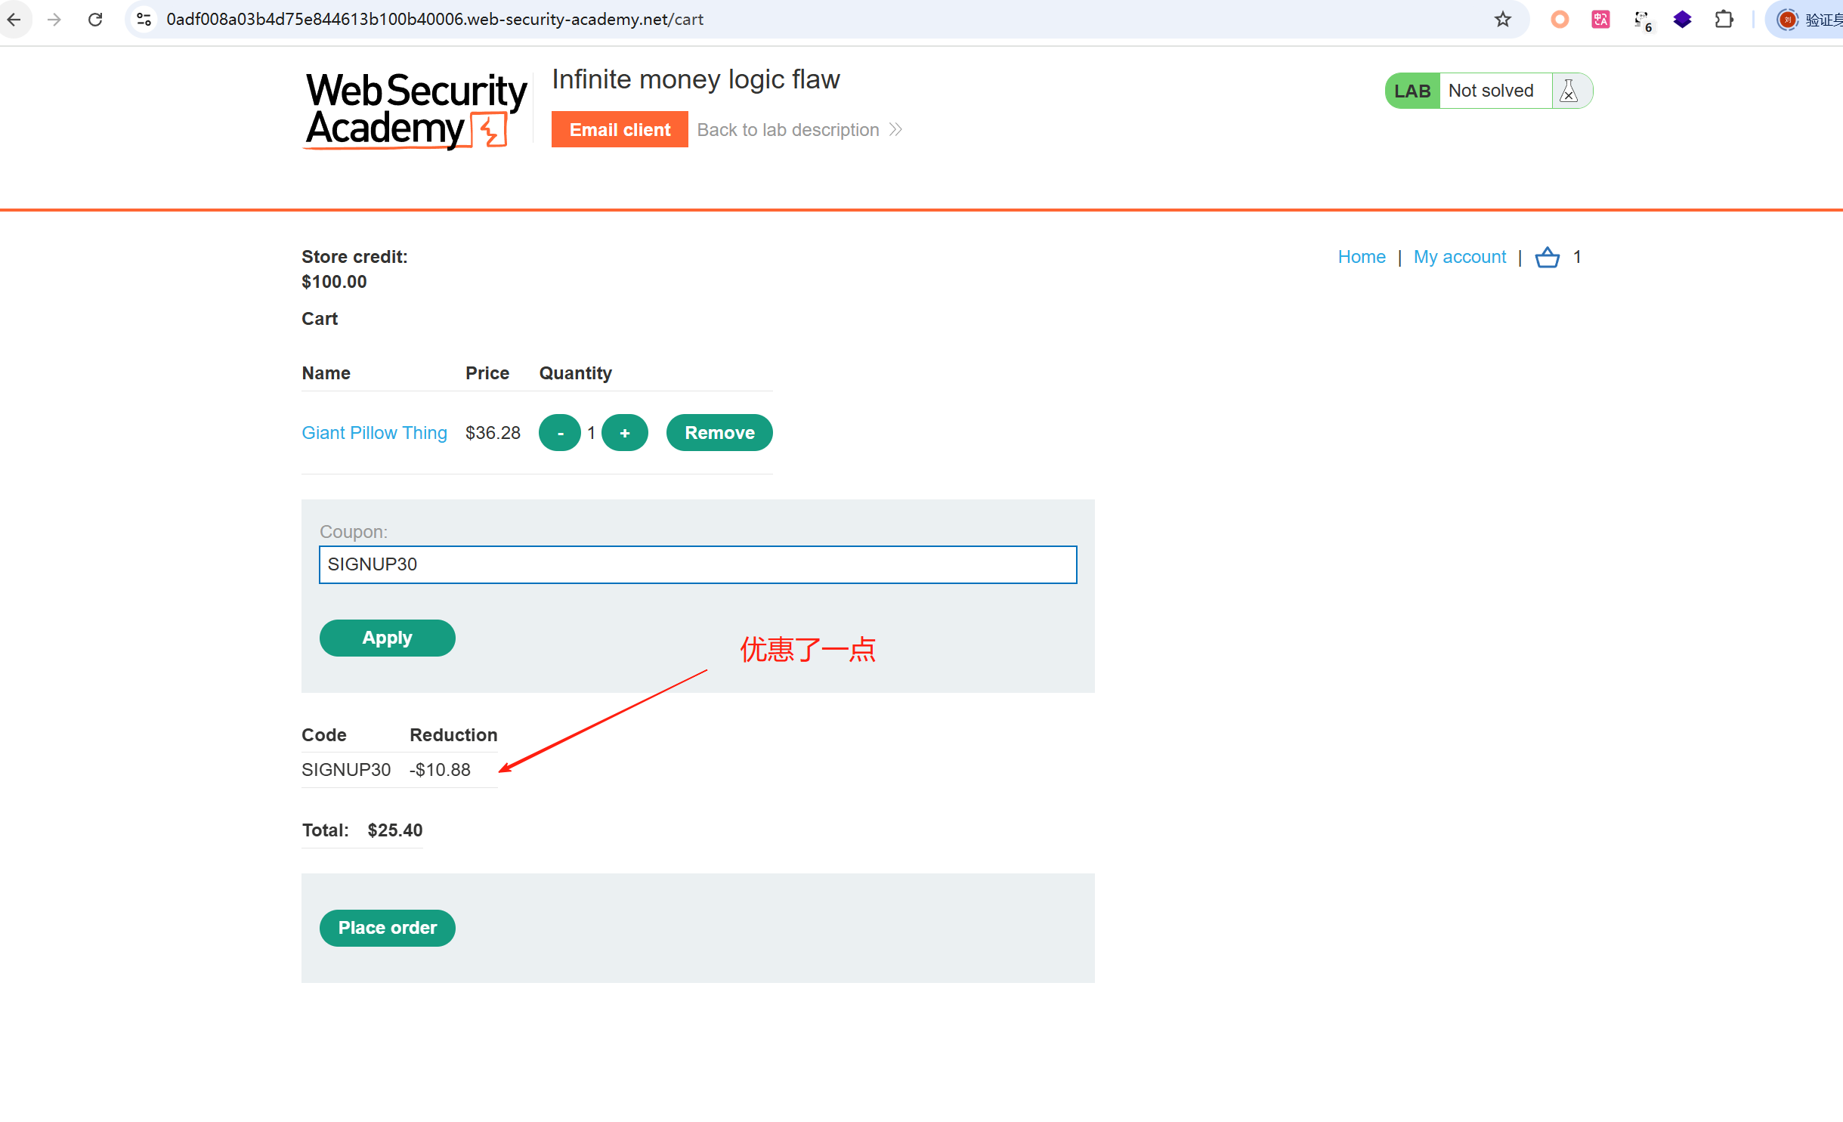Click the shopping basket cart icon
Screen dimensions: 1843x1122
click(1547, 258)
